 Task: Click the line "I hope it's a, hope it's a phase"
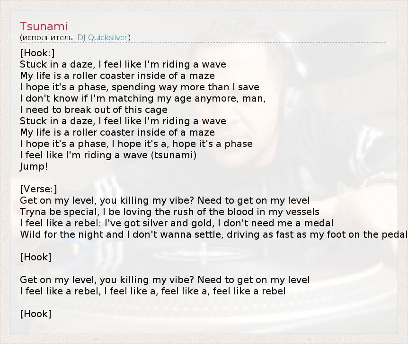tap(136, 144)
